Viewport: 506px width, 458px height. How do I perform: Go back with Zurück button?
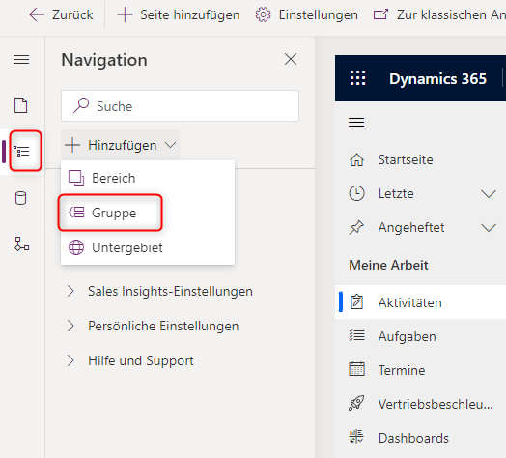(x=61, y=14)
